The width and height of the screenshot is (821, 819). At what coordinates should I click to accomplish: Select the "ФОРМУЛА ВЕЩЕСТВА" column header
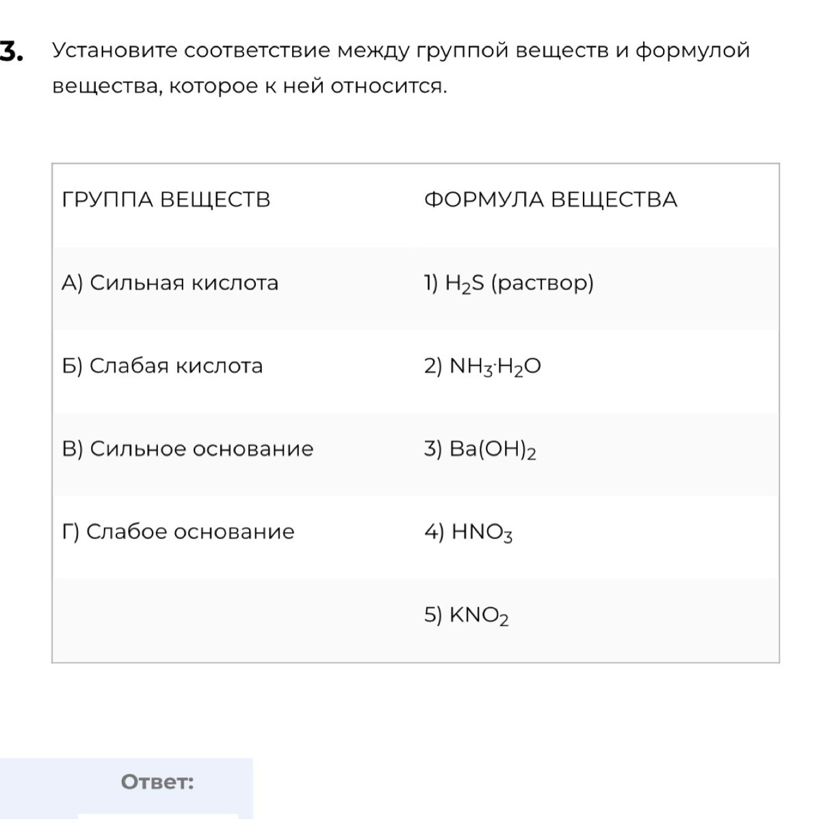[x=550, y=200]
